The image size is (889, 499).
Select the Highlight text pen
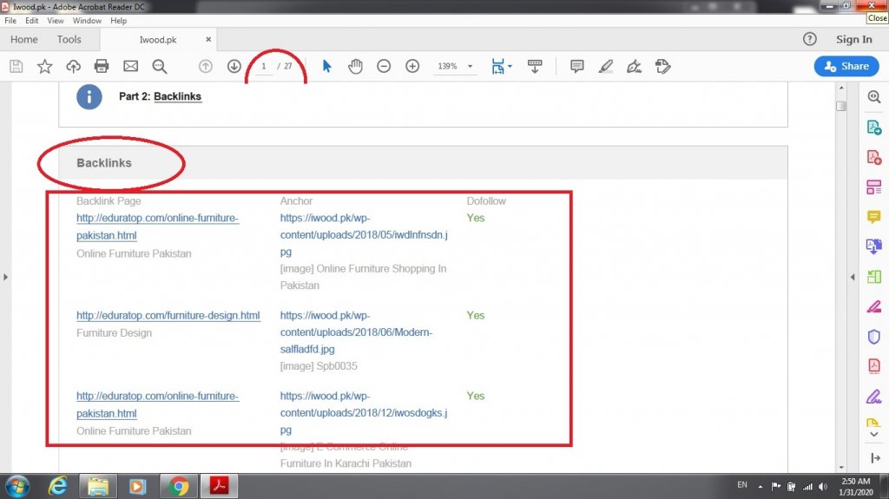click(x=605, y=66)
